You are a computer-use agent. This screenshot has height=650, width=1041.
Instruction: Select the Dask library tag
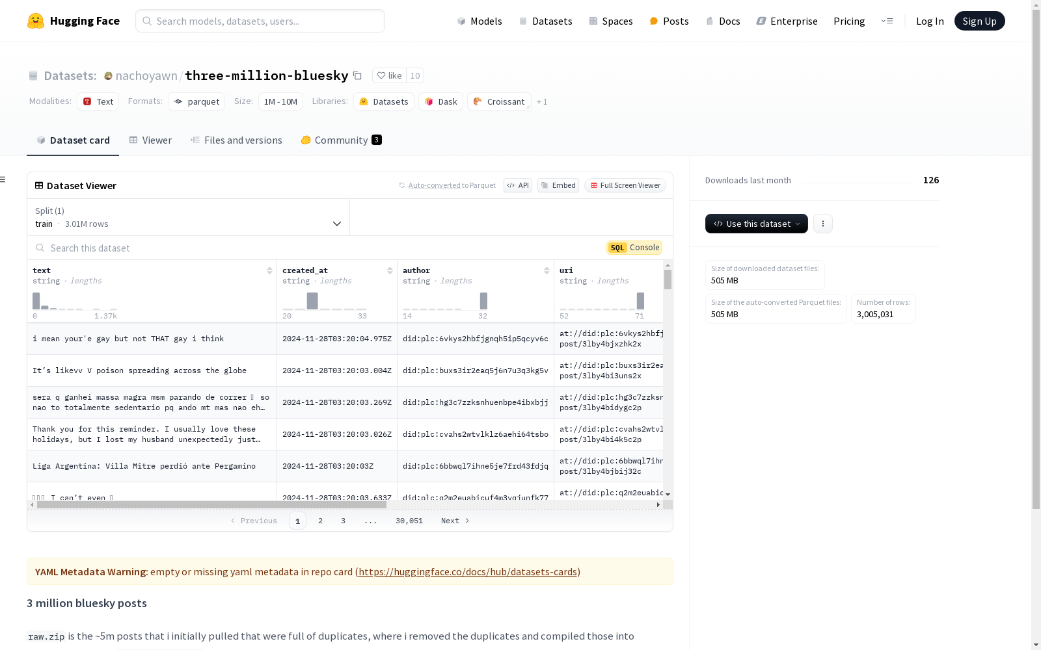coord(440,101)
